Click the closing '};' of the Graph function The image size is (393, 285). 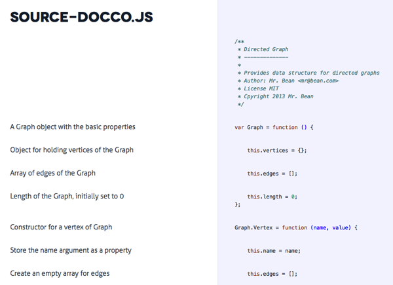[237, 204]
